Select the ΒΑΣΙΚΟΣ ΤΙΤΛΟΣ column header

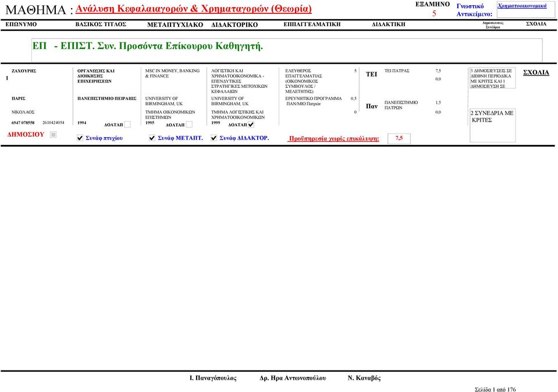point(101,24)
